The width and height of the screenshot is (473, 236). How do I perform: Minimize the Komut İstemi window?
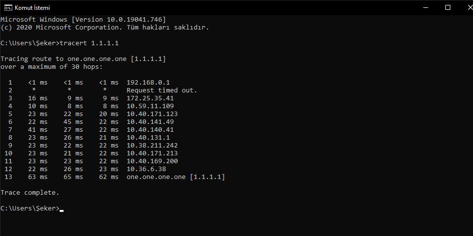click(x=426, y=7)
